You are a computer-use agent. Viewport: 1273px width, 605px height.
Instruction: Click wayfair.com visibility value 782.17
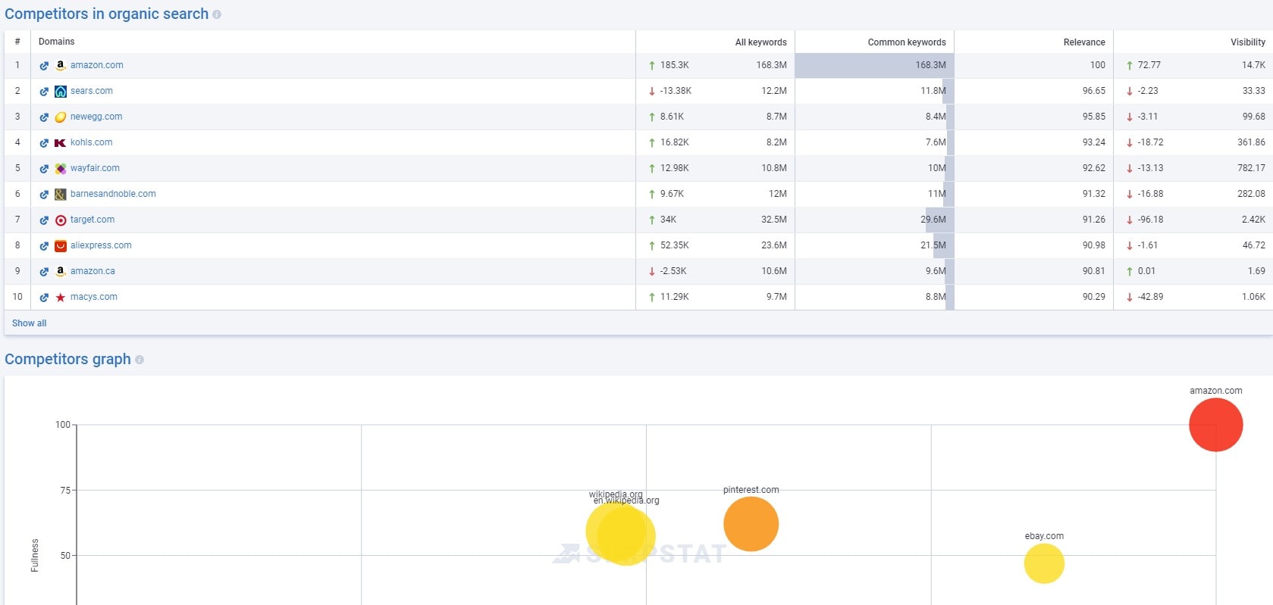[1251, 168]
